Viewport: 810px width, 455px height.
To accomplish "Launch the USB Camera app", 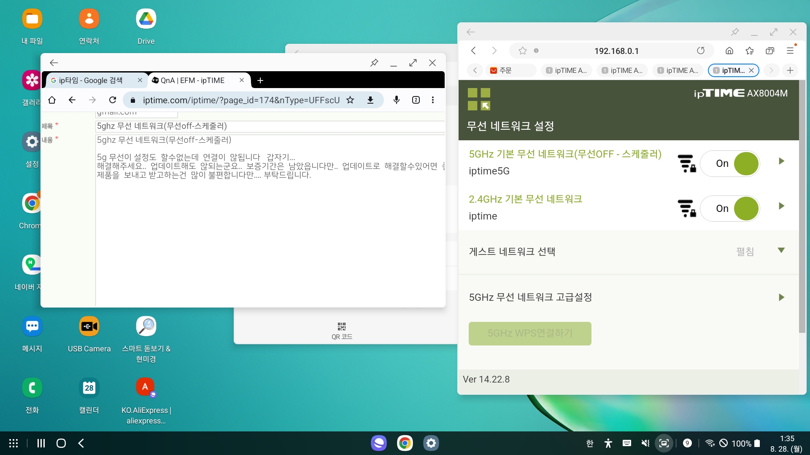I will click(89, 327).
